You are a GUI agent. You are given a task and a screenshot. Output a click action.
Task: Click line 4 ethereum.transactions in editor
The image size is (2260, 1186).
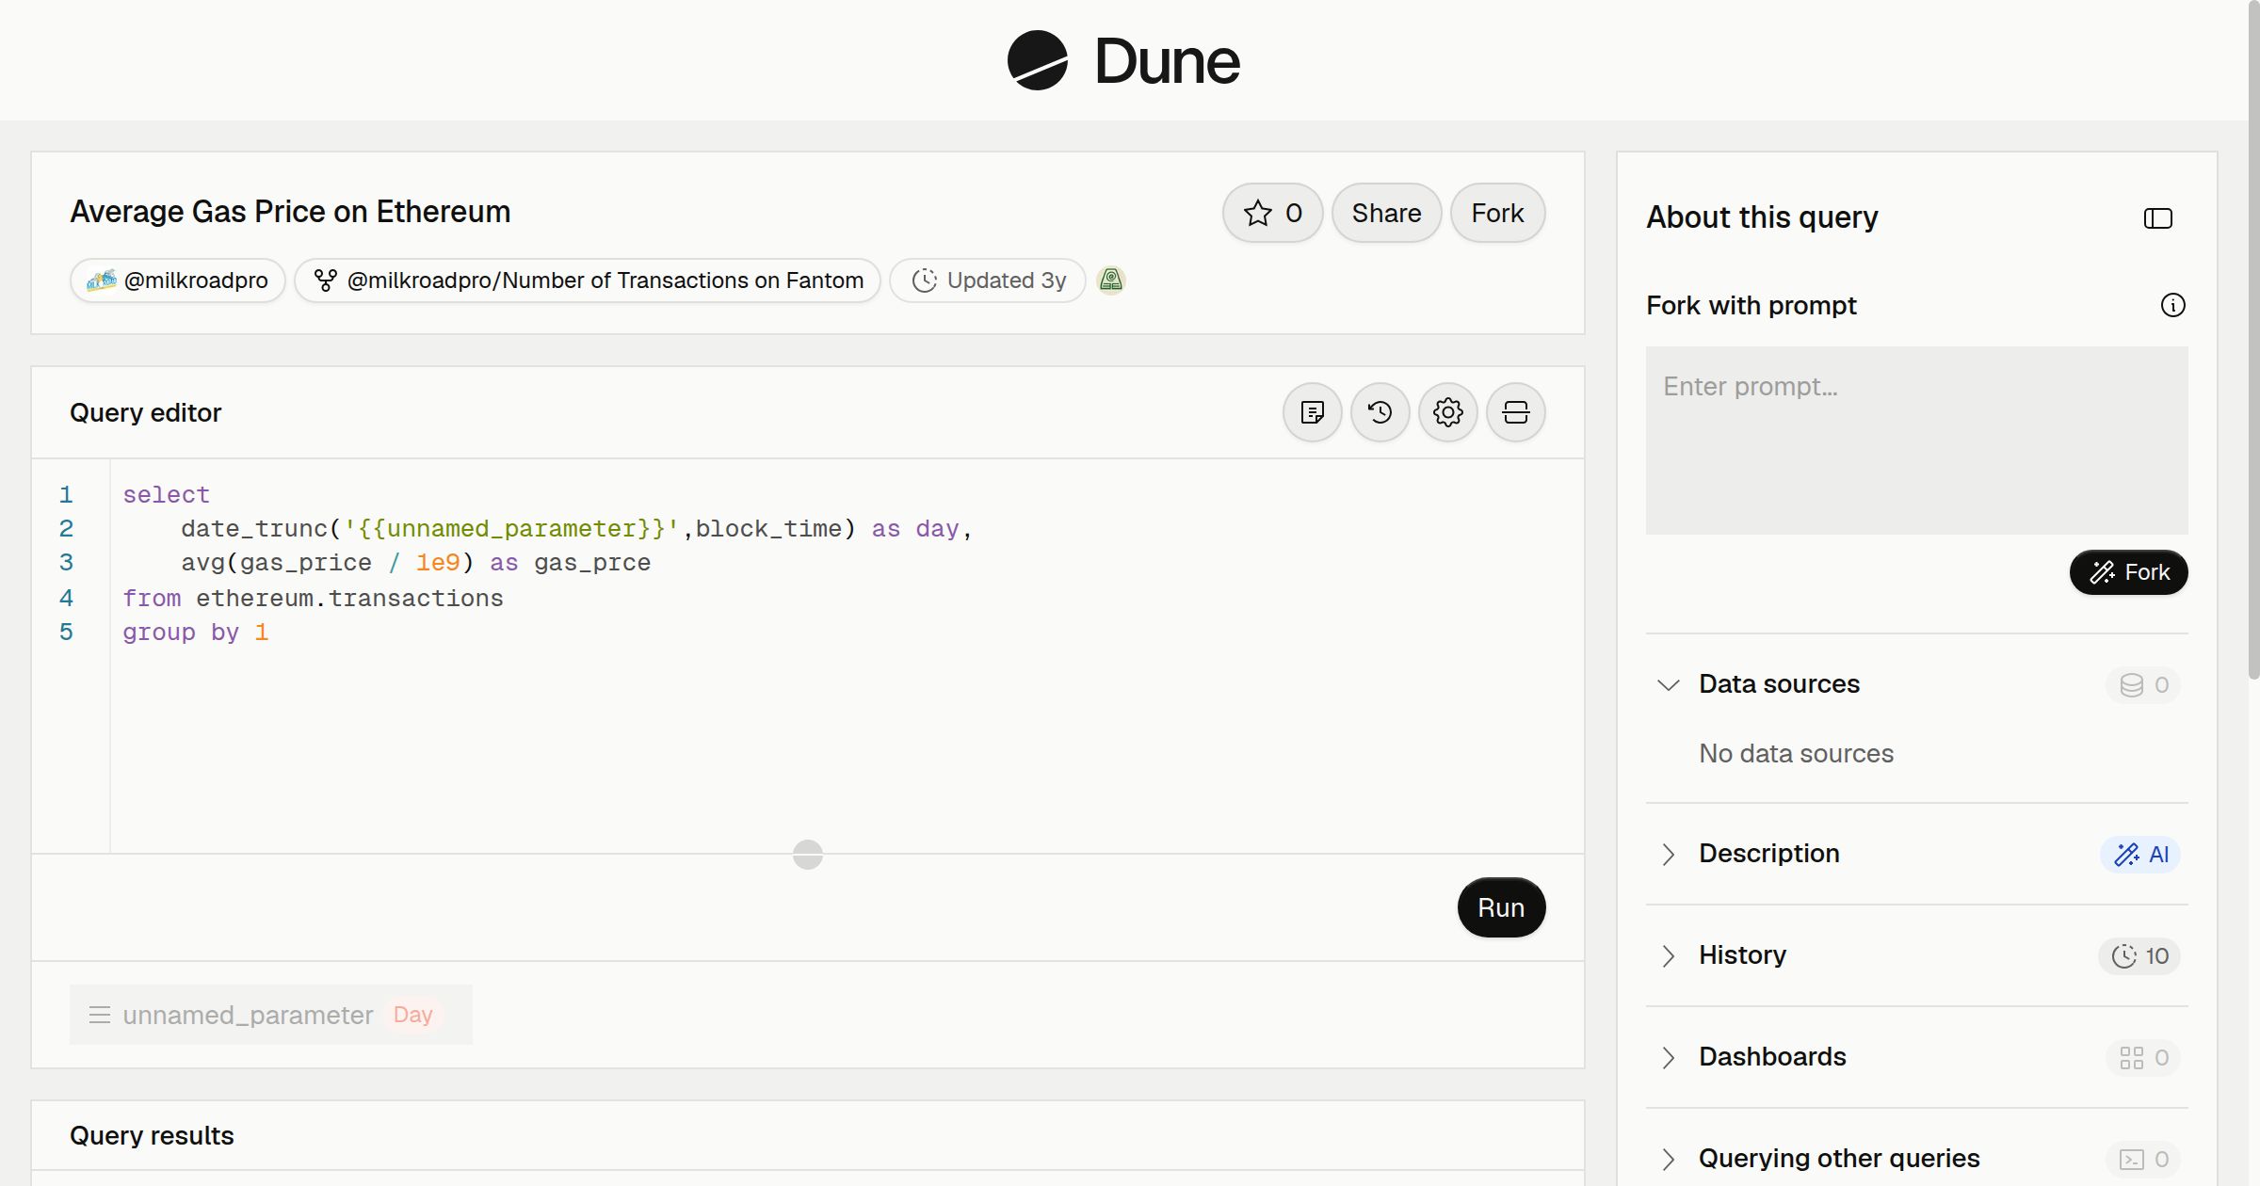tap(349, 598)
